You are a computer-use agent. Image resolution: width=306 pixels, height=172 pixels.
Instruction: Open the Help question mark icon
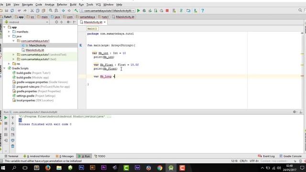pos(203,11)
